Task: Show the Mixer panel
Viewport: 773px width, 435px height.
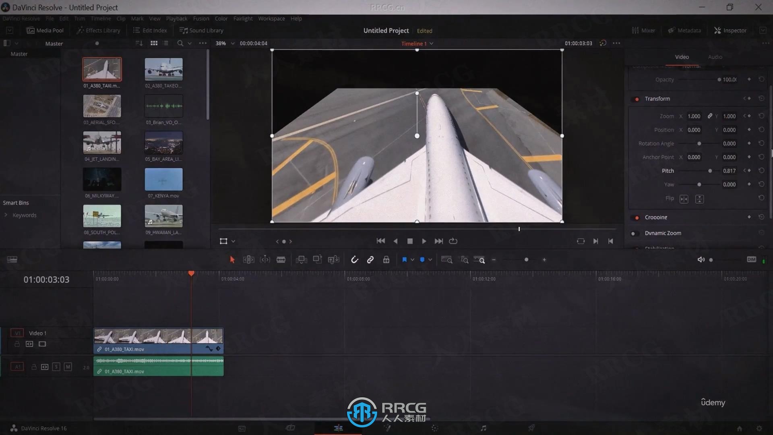Action: pyautogui.click(x=643, y=30)
